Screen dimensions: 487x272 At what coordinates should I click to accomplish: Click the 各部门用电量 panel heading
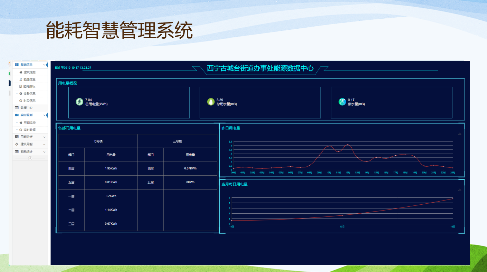pos(69,128)
